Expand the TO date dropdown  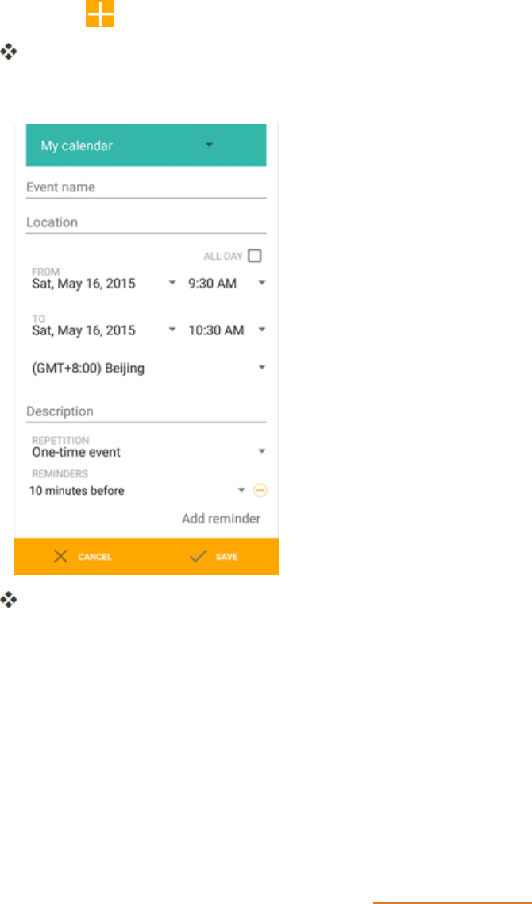(x=172, y=330)
